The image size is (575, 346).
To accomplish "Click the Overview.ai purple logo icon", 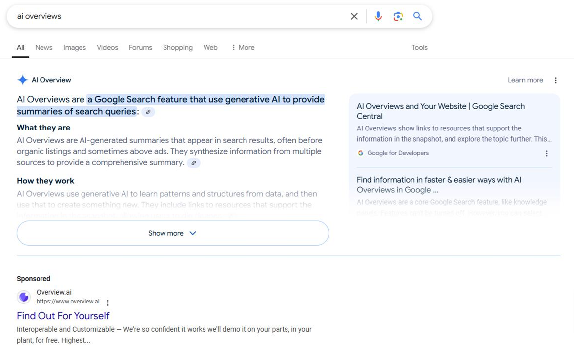I will [24, 297].
